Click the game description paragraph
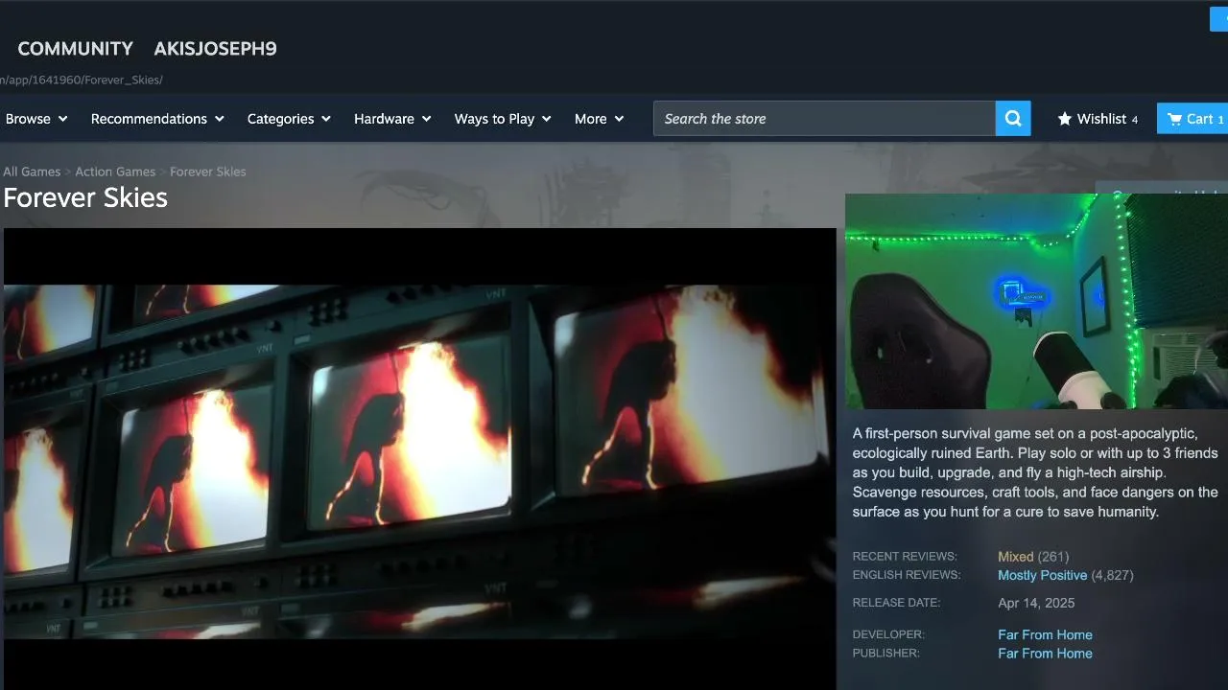The image size is (1228, 690). 1036,473
